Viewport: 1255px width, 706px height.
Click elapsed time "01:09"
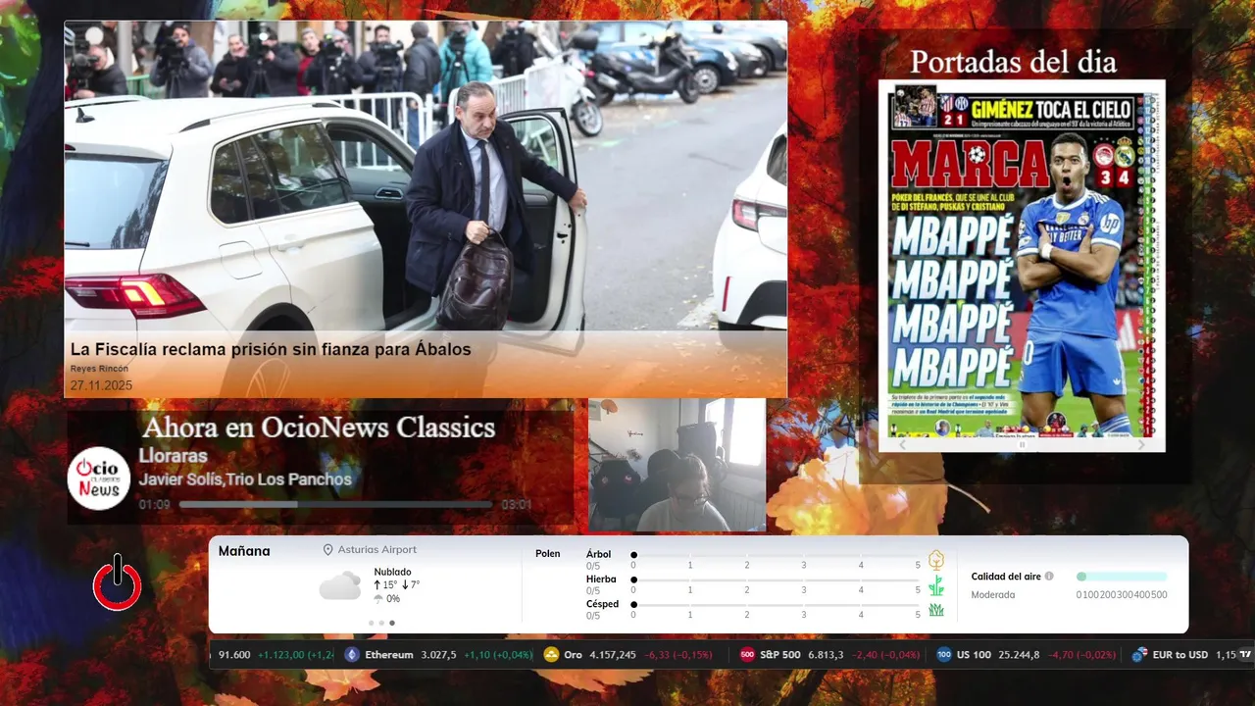(x=155, y=505)
